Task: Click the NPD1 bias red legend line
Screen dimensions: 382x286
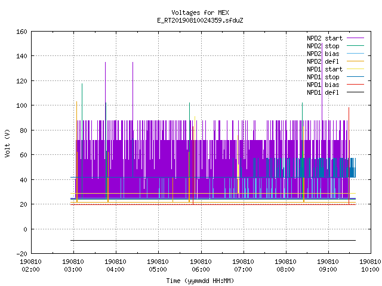Action: coord(355,85)
